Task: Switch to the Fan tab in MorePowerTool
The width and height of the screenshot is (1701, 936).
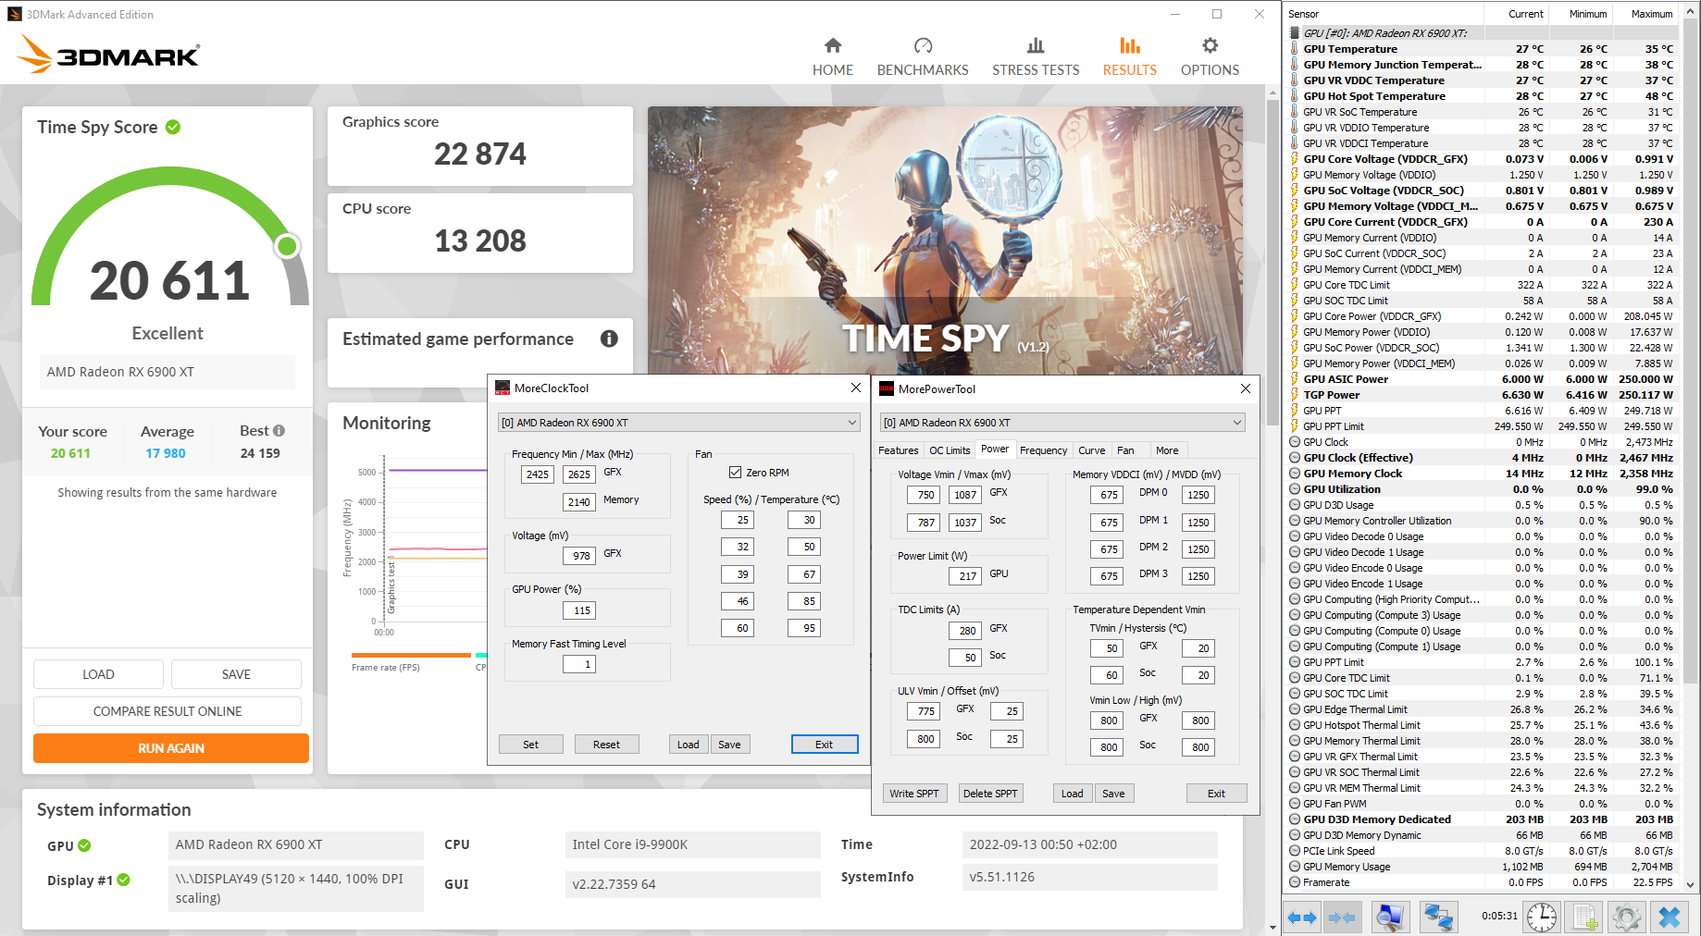Action: pyautogui.click(x=1125, y=450)
